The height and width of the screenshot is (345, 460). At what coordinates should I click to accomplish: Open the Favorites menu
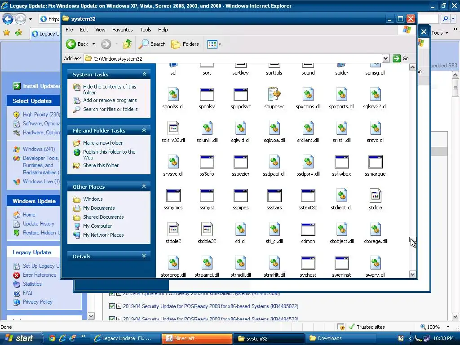pos(122,30)
